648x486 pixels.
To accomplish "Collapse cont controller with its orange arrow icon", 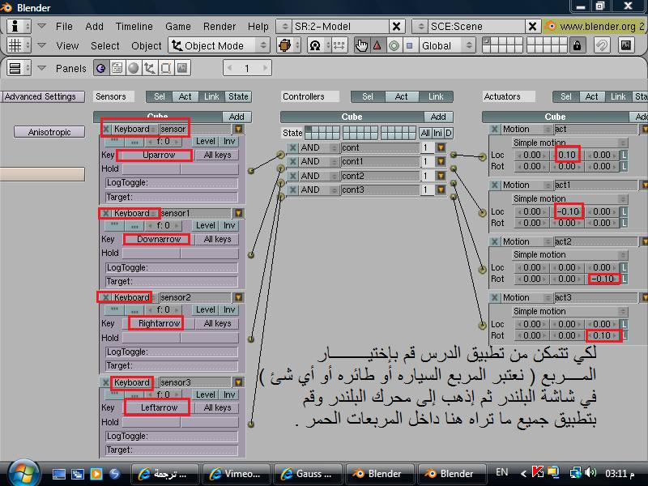I will pyautogui.click(x=441, y=147).
